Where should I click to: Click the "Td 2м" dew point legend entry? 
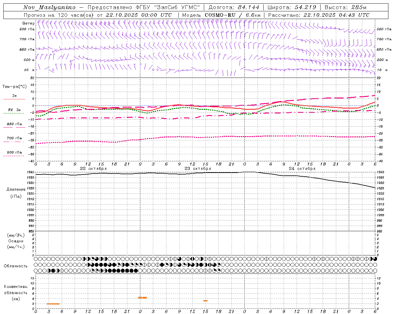14,110
